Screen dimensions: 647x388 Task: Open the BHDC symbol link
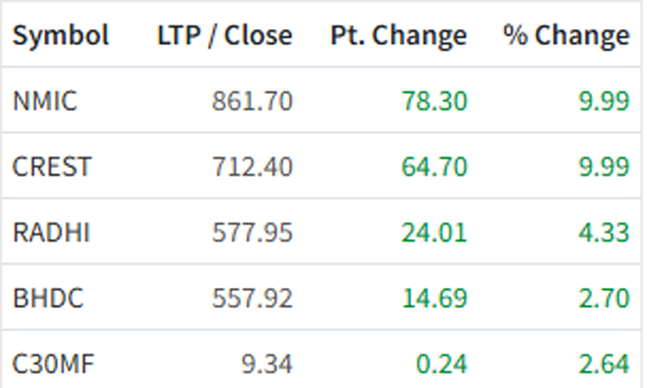click(48, 297)
